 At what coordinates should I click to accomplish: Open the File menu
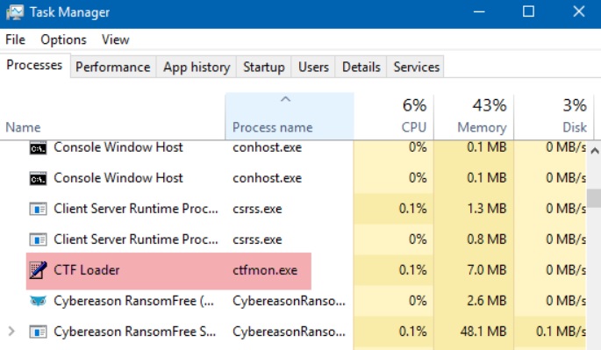coord(15,39)
